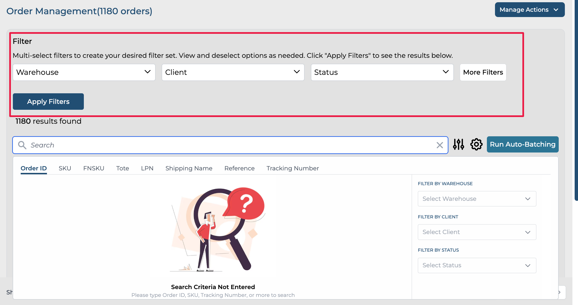Open the Client filter dropdown
578x305 pixels.
coord(233,72)
